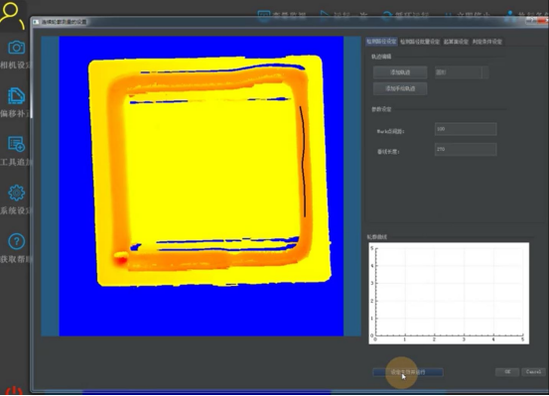Screen dimensions: 549x396
Task: Switch to the first detection path settings tab
Action: tap(381, 42)
